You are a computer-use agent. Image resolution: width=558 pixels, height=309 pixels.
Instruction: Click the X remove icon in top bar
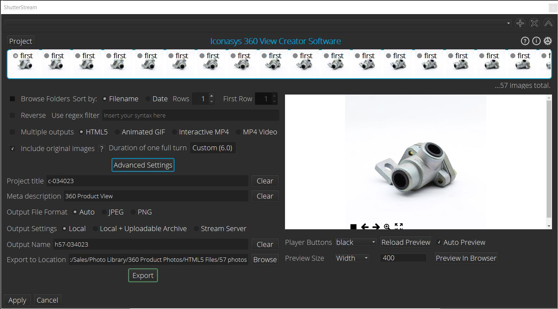pyautogui.click(x=534, y=23)
